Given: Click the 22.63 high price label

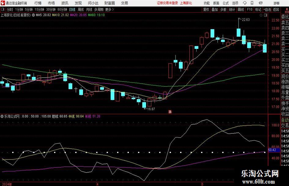Looking at the screenshot, I should [x=246, y=20].
